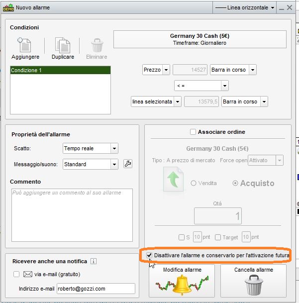Click the Indirizzo e-mail input field

[96, 289]
